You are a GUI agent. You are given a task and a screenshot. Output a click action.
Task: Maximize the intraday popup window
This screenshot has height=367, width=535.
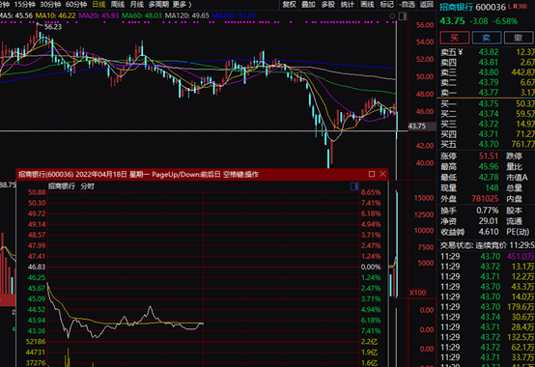pyautogui.click(x=372, y=174)
